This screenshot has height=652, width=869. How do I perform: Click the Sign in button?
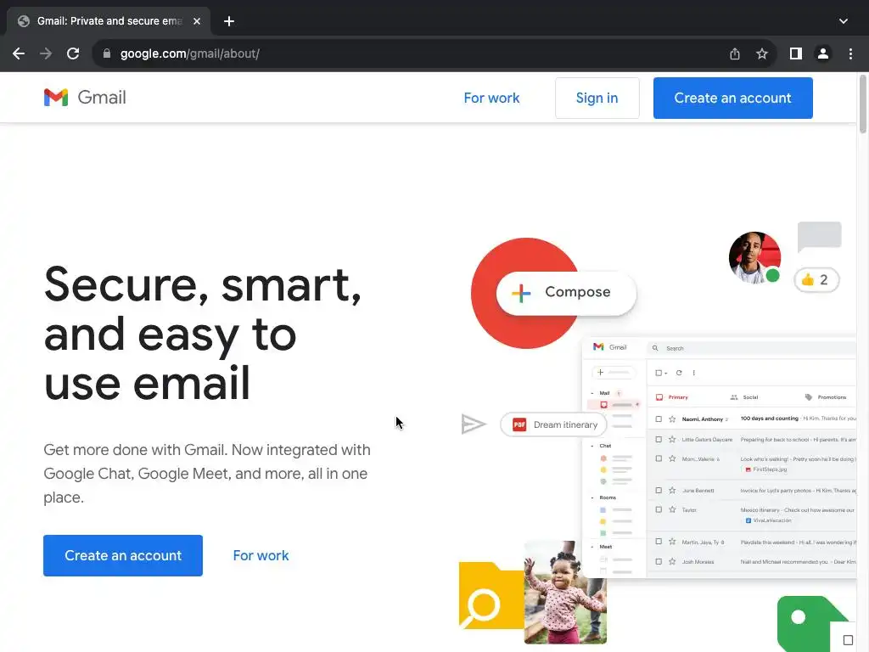[597, 98]
